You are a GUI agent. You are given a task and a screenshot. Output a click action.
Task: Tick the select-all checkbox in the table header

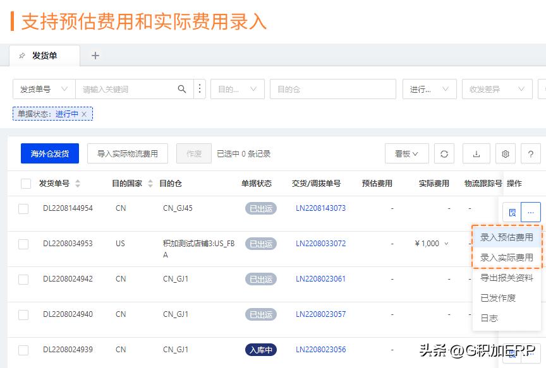tap(26, 183)
